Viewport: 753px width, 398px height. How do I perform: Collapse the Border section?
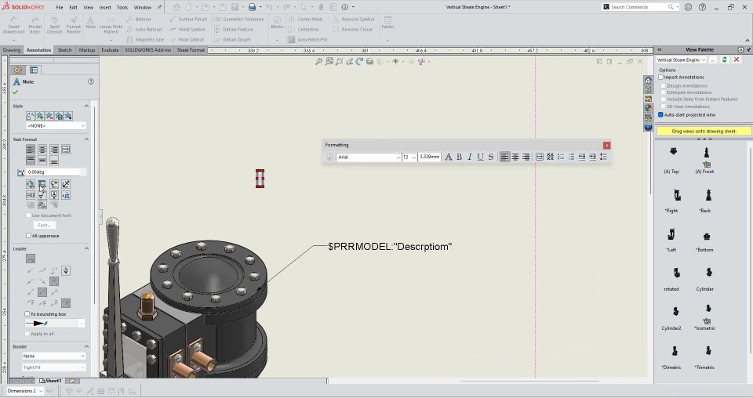(x=86, y=346)
